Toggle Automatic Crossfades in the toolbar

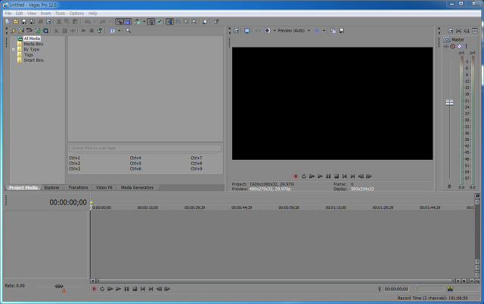point(128,22)
